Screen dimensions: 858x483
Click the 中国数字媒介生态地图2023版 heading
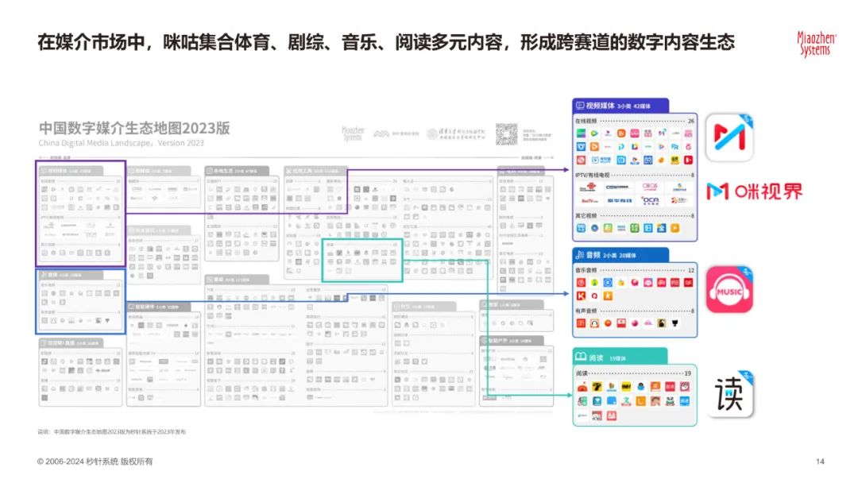134,129
